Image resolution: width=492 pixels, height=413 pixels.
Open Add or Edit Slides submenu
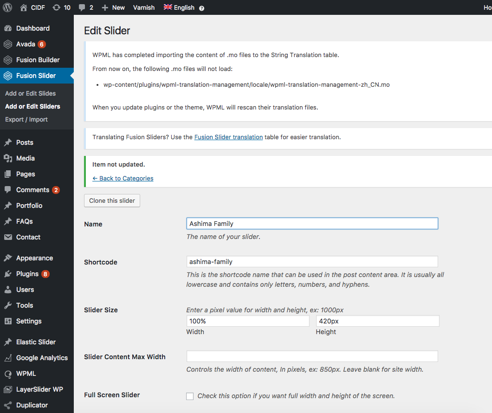(31, 93)
